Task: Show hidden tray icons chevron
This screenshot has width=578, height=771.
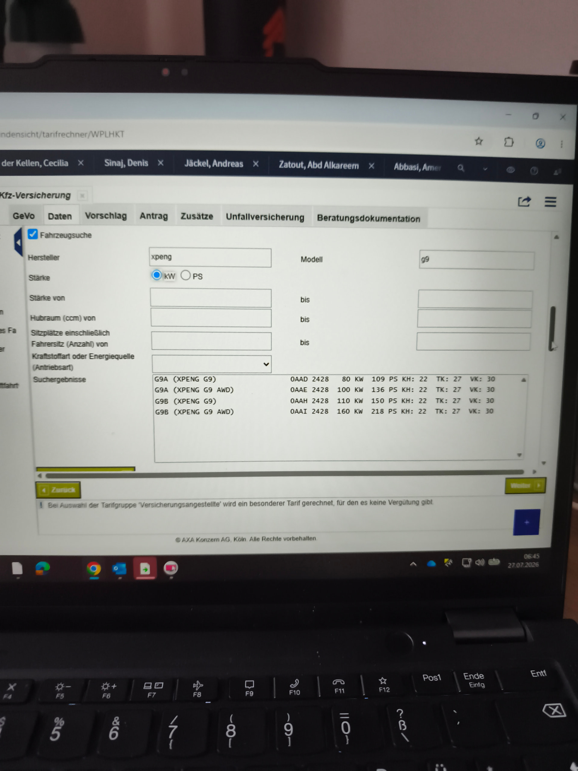Action: tap(413, 563)
